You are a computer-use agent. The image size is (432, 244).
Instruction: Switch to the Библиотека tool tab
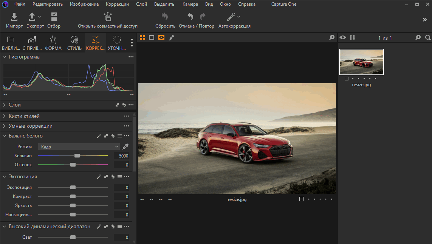(11, 43)
